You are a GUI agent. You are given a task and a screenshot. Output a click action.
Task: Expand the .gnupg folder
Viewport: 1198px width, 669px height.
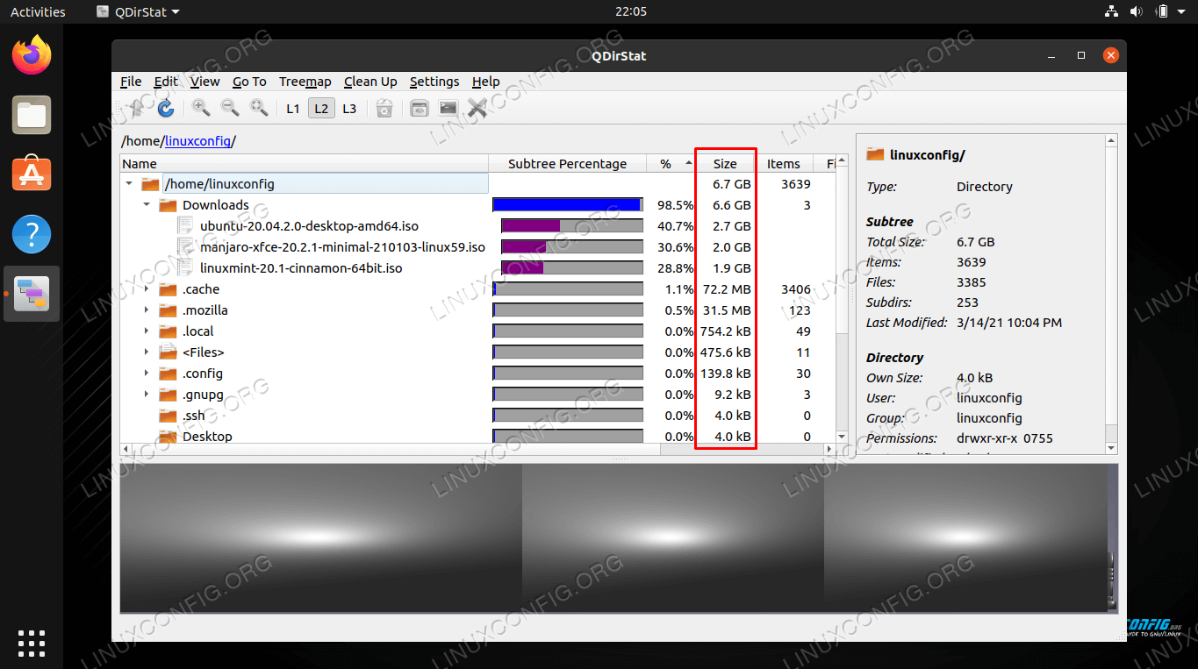[x=147, y=395]
